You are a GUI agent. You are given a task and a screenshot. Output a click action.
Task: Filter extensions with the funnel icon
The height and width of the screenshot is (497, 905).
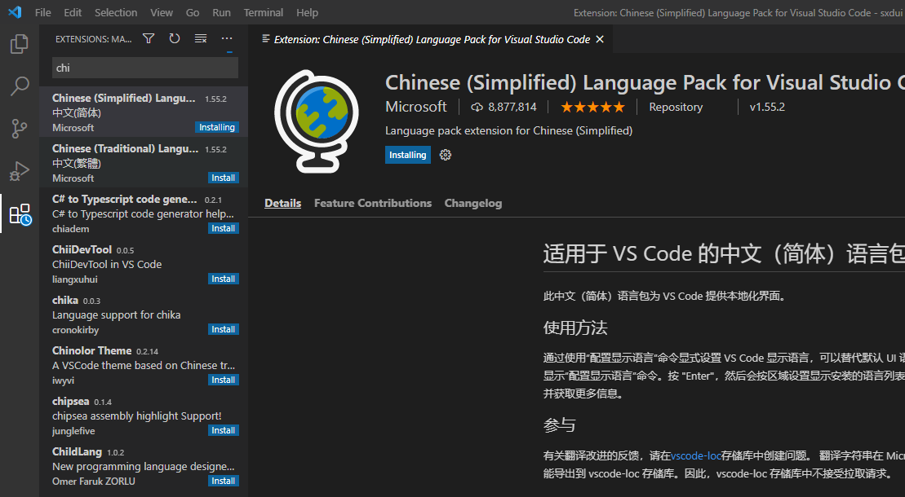click(149, 38)
